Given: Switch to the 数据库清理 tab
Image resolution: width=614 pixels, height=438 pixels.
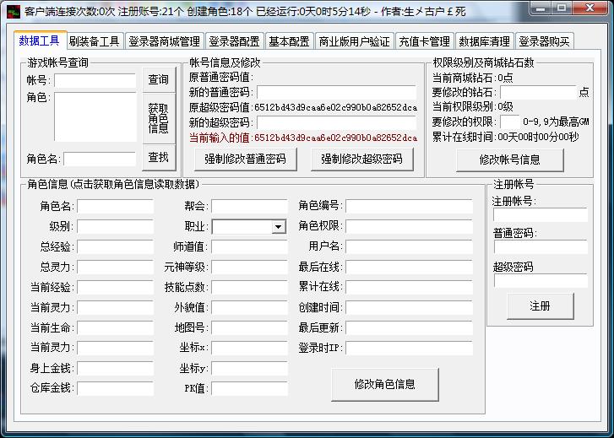Looking at the screenshot, I should [x=484, y=41].
